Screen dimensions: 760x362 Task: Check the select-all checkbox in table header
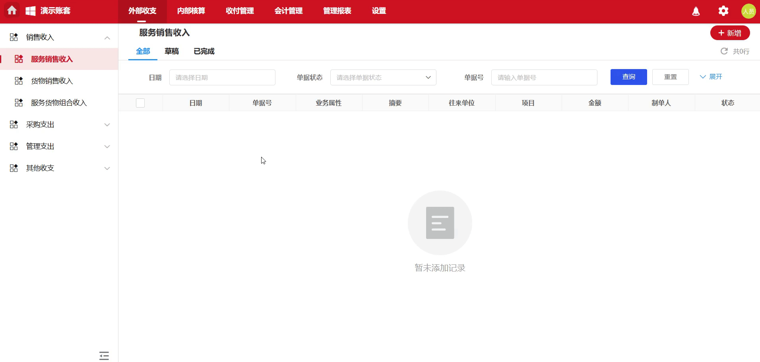(140, 102)
